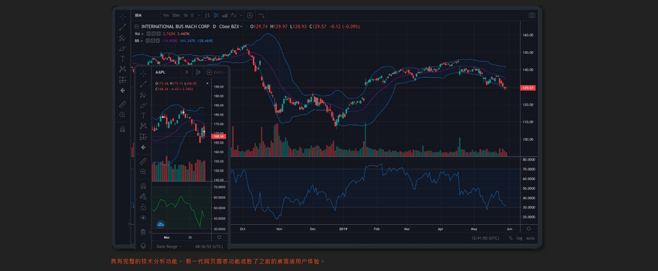Select the text tool in IBM chart

[x=122, y=59]
